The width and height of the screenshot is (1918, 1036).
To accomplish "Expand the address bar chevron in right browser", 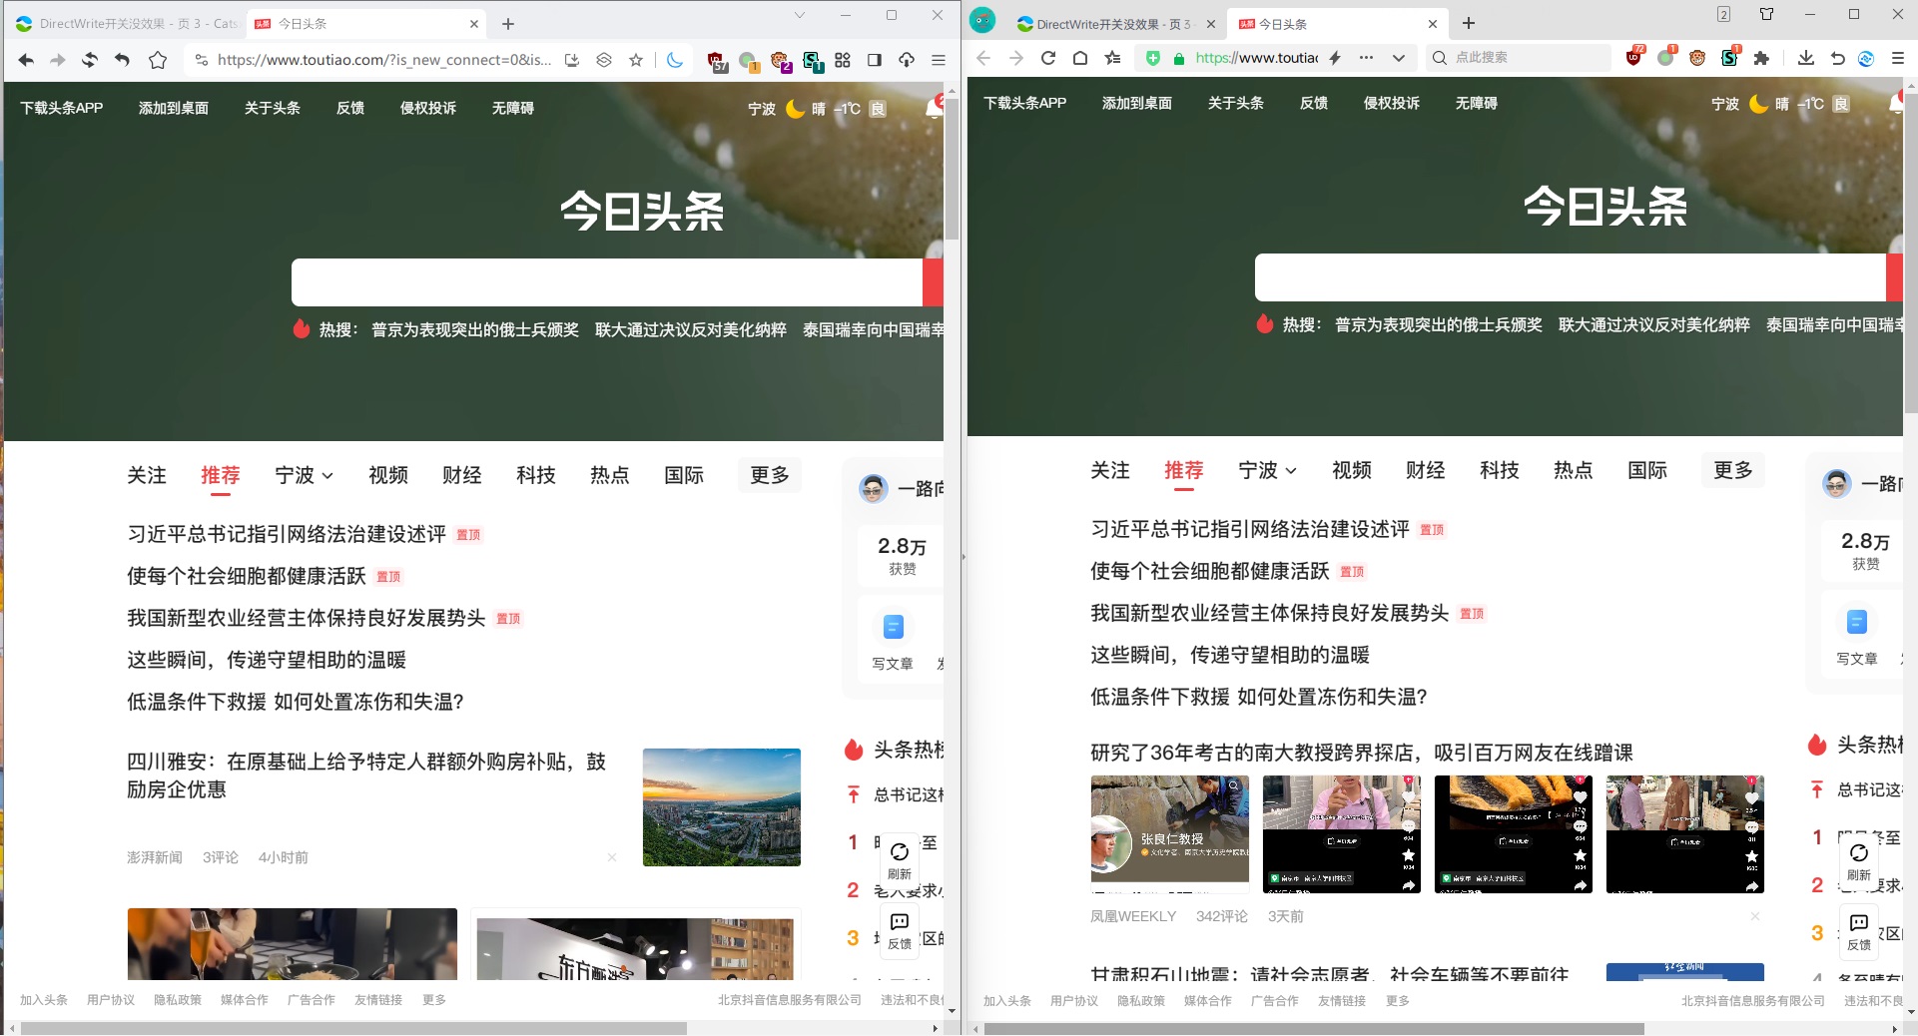I will [1398, 58].
